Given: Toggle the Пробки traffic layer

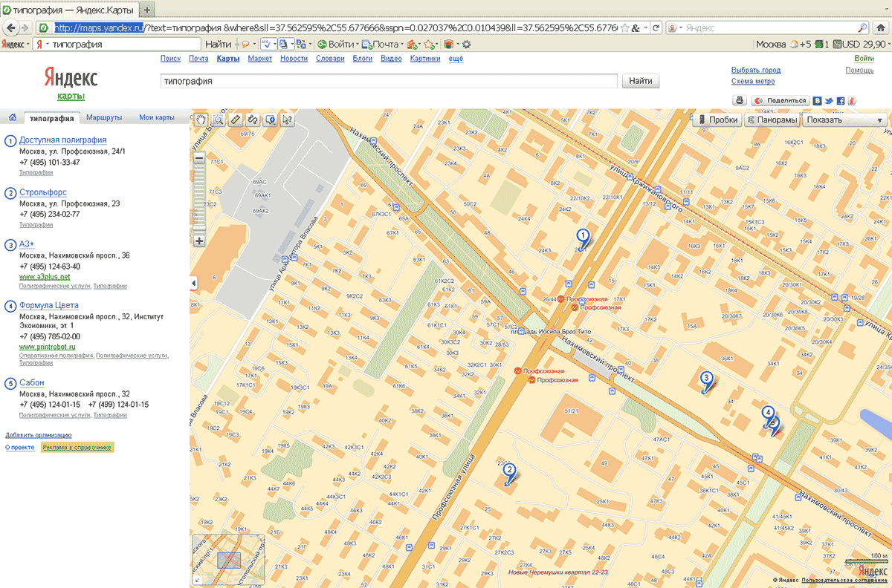Looking at the screenshot, I should 717,120.
